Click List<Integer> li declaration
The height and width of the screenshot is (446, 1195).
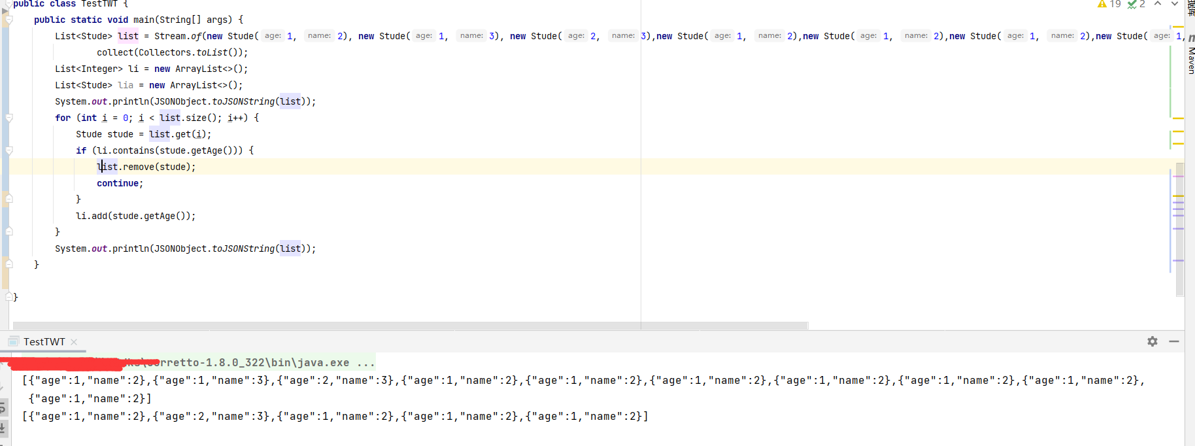pyautogui.click(x=152, y=69)
